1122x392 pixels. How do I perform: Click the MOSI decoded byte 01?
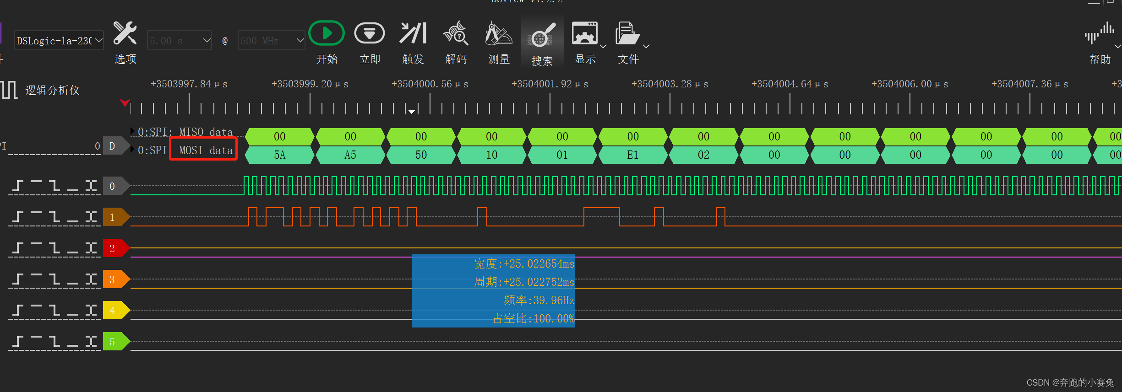point(562,155)
